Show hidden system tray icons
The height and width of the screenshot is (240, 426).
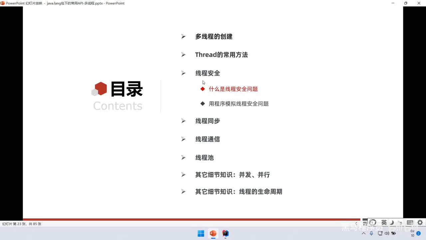(364, 233)
